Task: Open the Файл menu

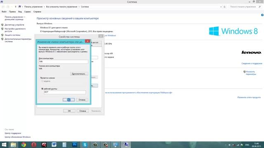Action: pos(4,12)
